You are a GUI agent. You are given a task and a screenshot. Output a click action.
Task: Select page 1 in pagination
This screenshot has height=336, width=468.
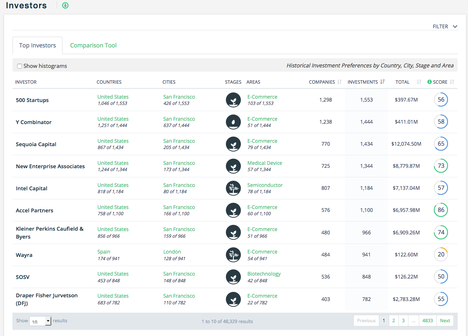coord(384,321)
